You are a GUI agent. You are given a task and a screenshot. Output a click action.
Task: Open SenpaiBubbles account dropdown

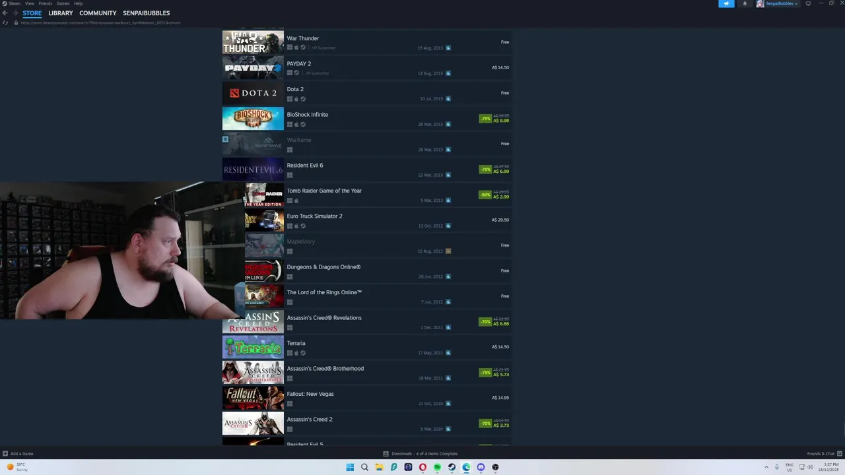782,3
